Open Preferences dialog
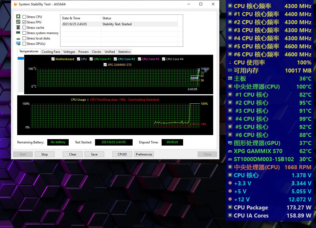This screenshot has height=228, width=316. click(x=144, y=154)
